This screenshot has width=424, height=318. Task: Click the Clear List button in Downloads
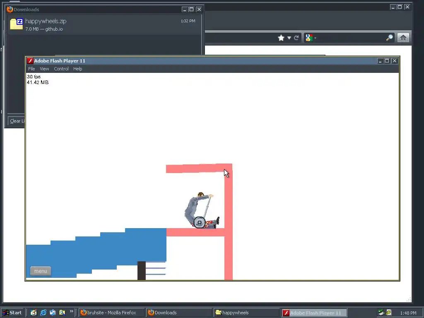coord(17,121)
